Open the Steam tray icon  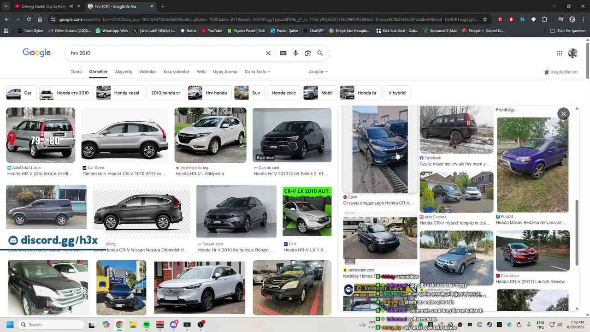click(x=490, y=325)
